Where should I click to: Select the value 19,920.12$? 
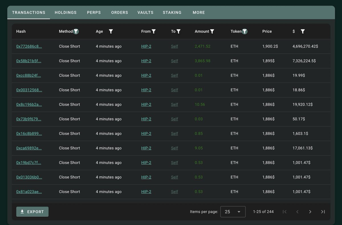point(302,104)
